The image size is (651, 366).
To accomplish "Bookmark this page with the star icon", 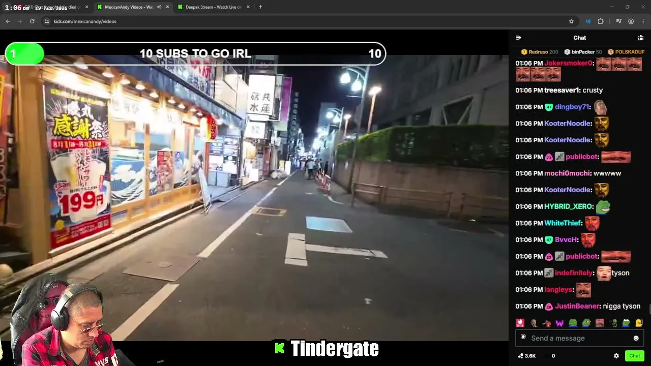I will click(x=571, y=21).
